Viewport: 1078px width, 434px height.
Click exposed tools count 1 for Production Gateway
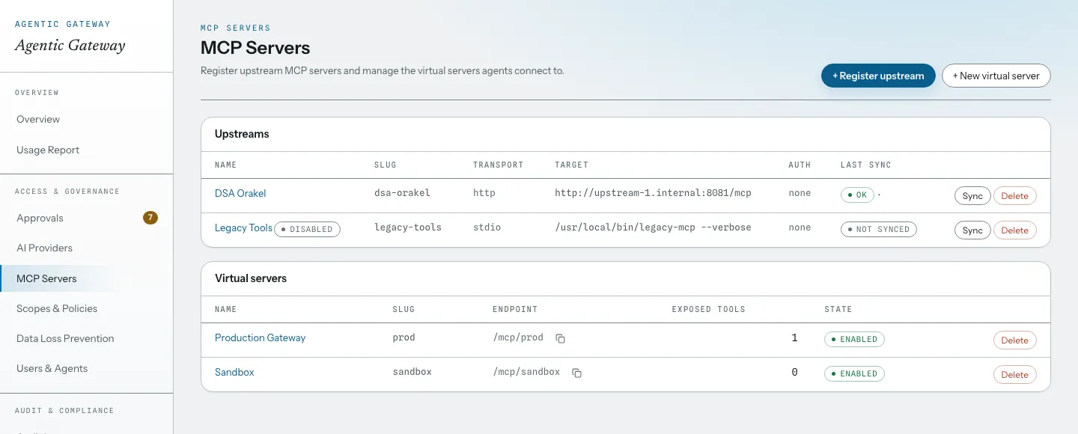coord(794,338)
